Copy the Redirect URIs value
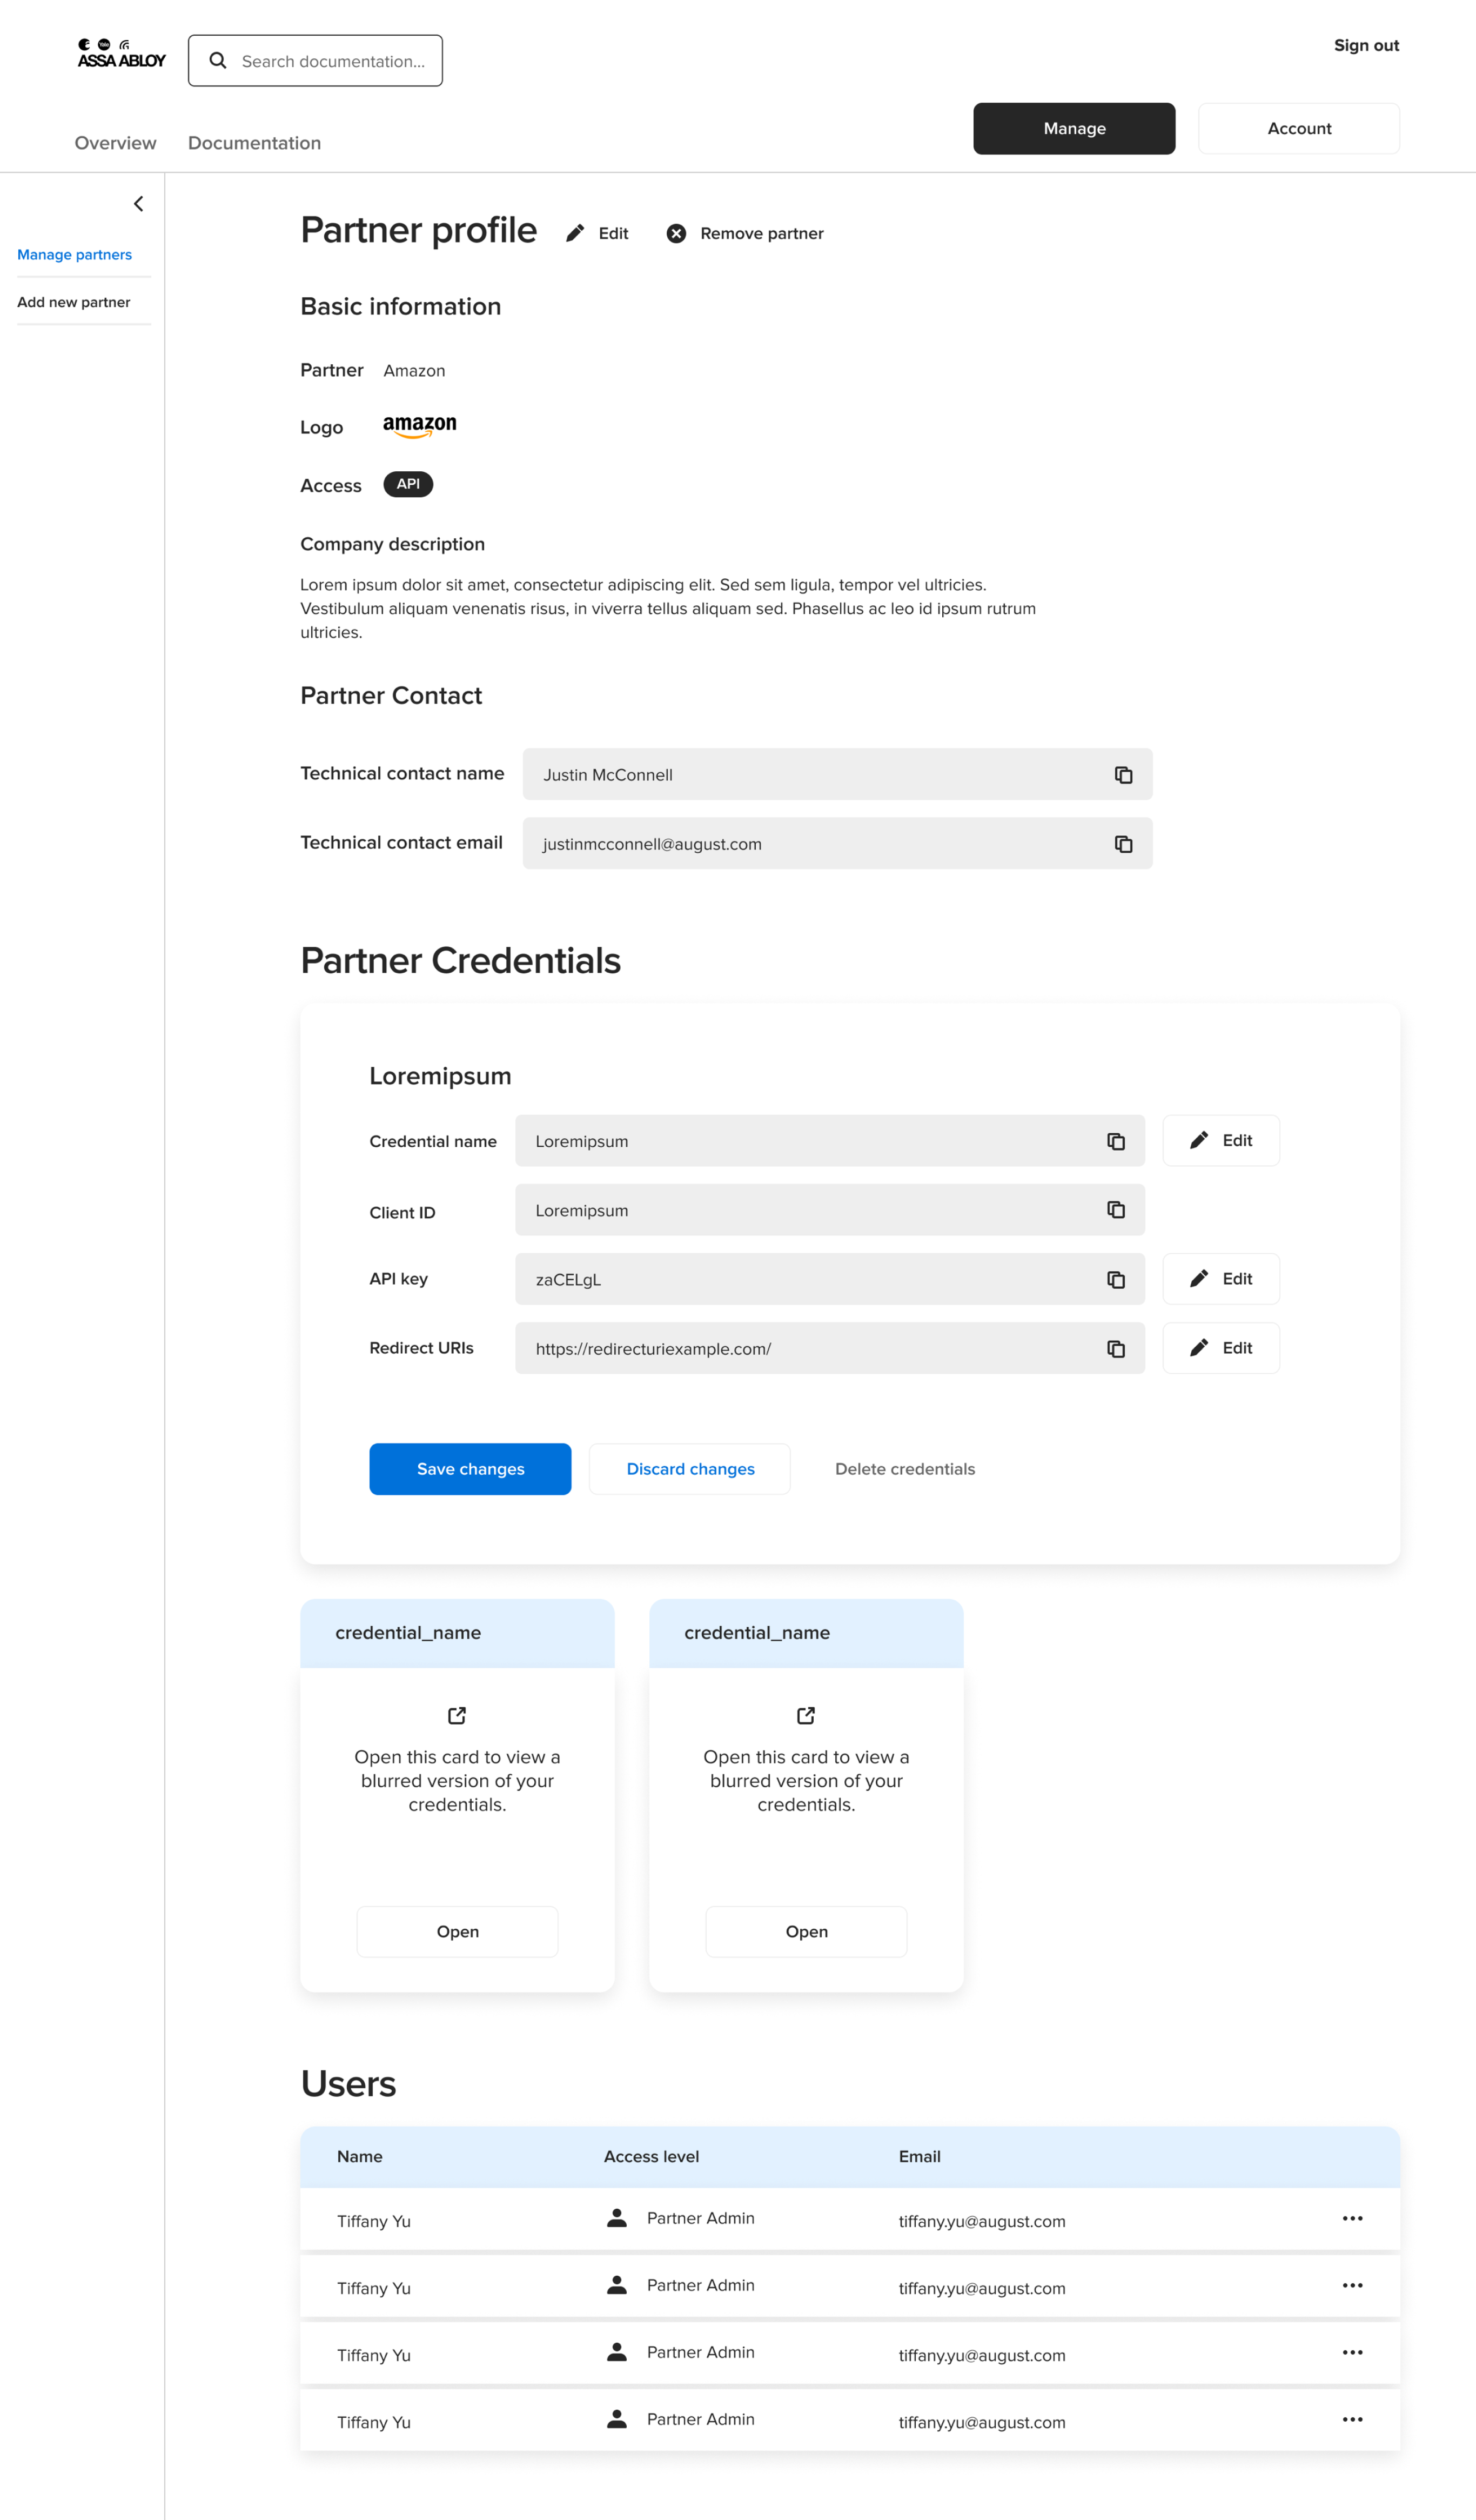Image resolution: width=1476 pixels, height=2520 pixels. pyautogui.click(x=1116, y=1349)
